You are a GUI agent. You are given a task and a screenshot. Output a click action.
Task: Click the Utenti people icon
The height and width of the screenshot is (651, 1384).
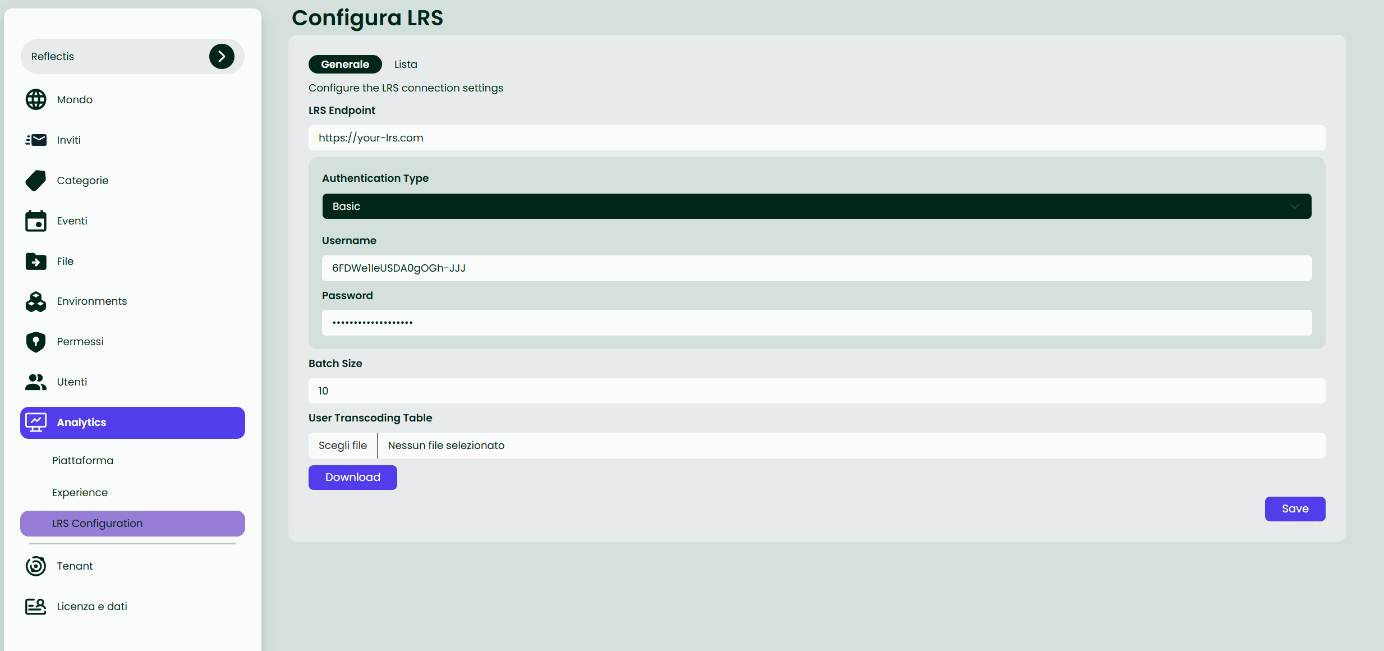tap(35, 382)
